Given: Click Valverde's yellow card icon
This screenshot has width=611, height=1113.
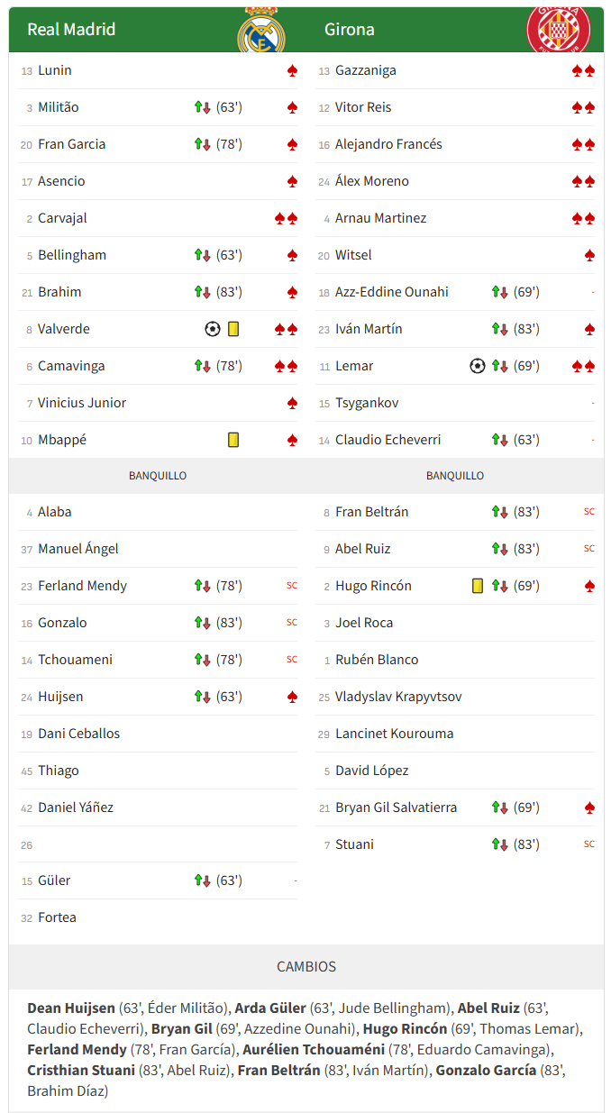Looking at the screenshot, I should pyautogui.click(x=233, y=329).
